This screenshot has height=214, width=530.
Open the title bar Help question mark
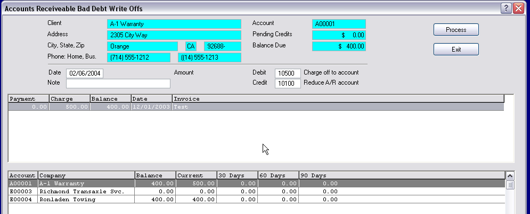pos(507,9)
